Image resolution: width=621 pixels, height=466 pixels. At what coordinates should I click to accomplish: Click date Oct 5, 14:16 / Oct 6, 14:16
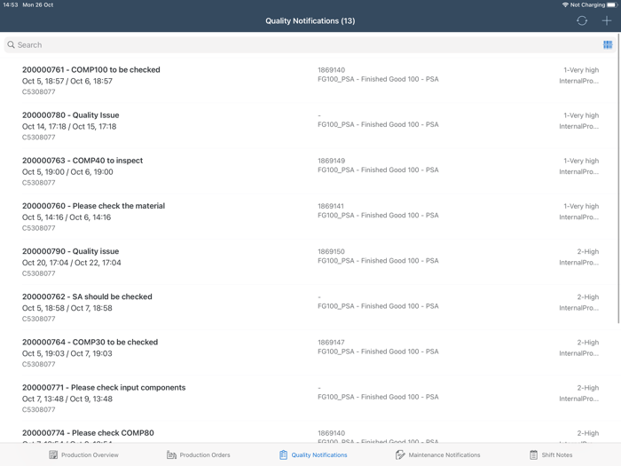(x=67, y=217)
